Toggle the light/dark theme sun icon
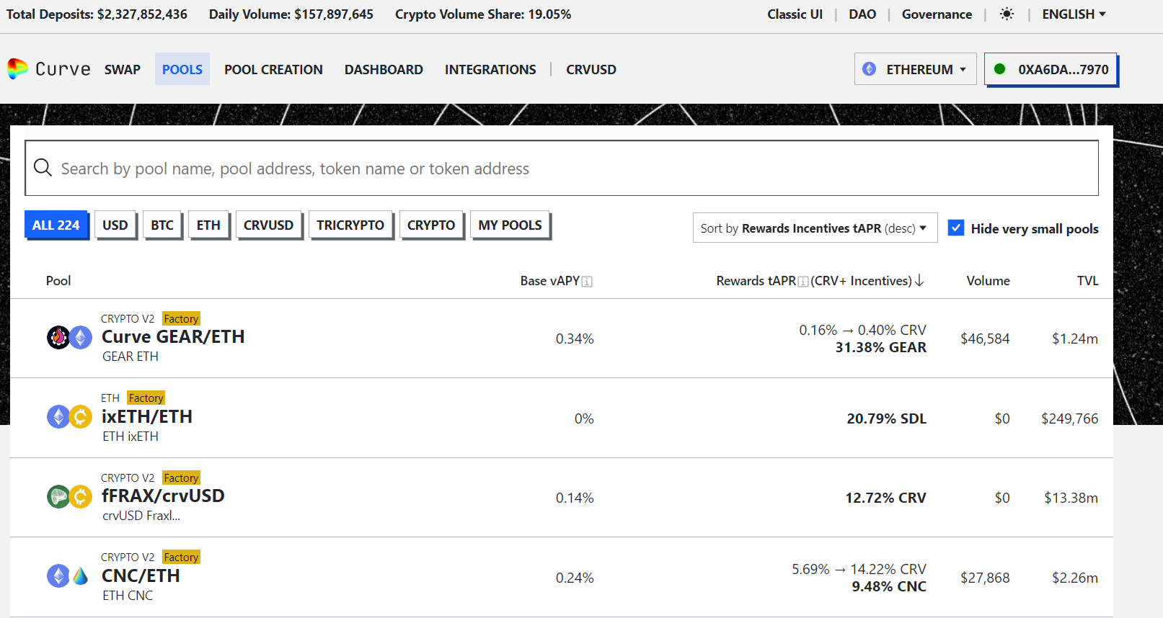 1007,14
